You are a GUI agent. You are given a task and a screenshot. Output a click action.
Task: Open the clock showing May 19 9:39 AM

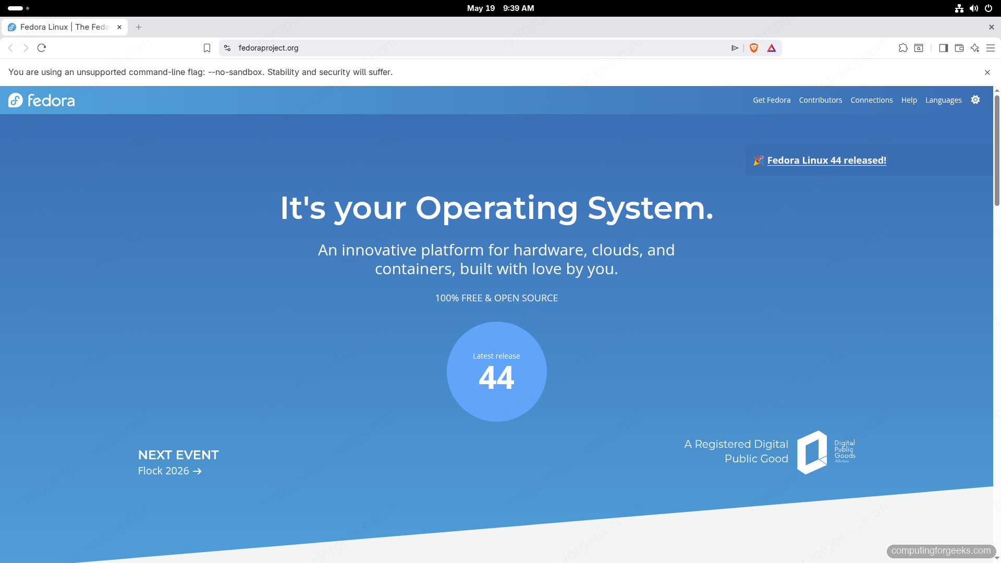[500, 8]
